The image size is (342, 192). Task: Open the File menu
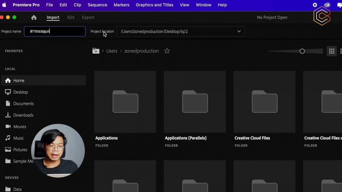(x=50, y=5)
